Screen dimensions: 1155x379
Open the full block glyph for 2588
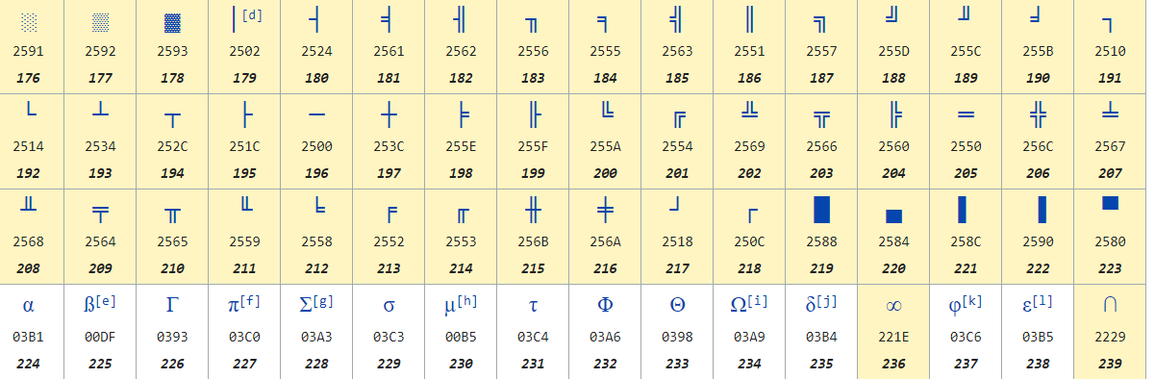(x=821, y=209)
